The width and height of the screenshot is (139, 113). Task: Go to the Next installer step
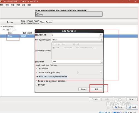[132, 107]
